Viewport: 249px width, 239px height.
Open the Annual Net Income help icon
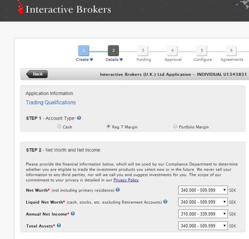pos(73,214)
